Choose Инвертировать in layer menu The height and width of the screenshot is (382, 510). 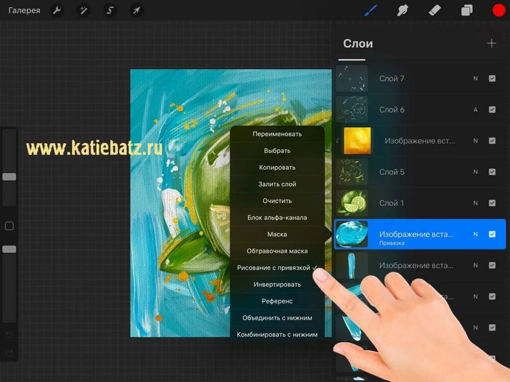pyautogui.click(x=277, y=285)
